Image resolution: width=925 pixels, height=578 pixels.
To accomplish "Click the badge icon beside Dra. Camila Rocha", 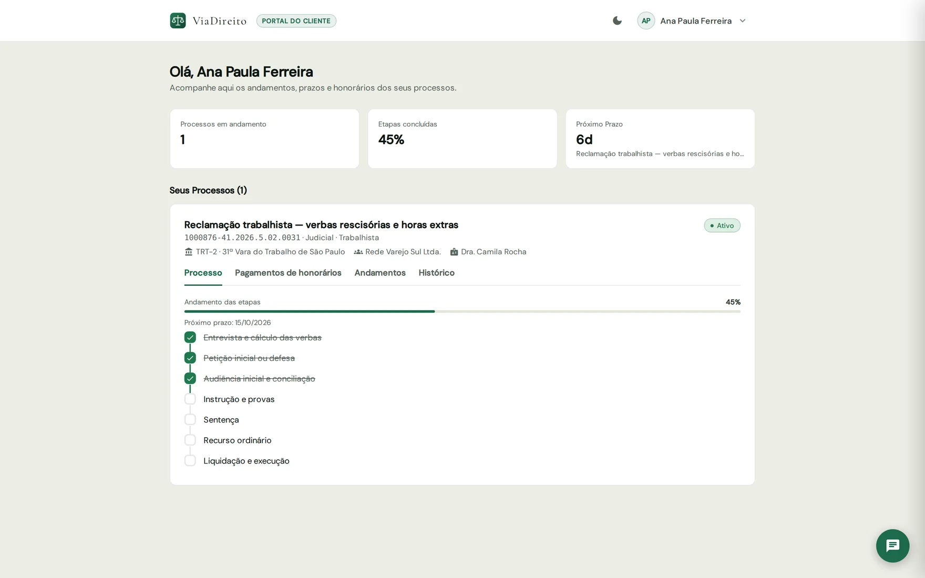I will (454, 252).
